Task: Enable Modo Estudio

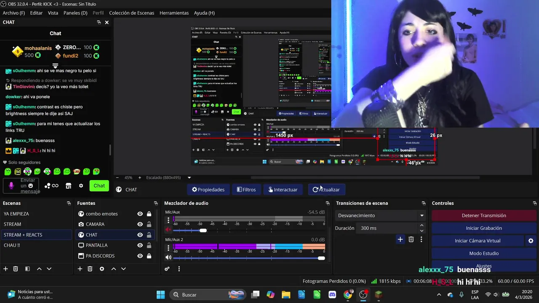Action: point(484,253)
